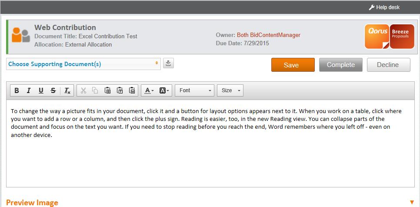Click the paste from Word icon

pyautogui.click(x=132, y=90)
